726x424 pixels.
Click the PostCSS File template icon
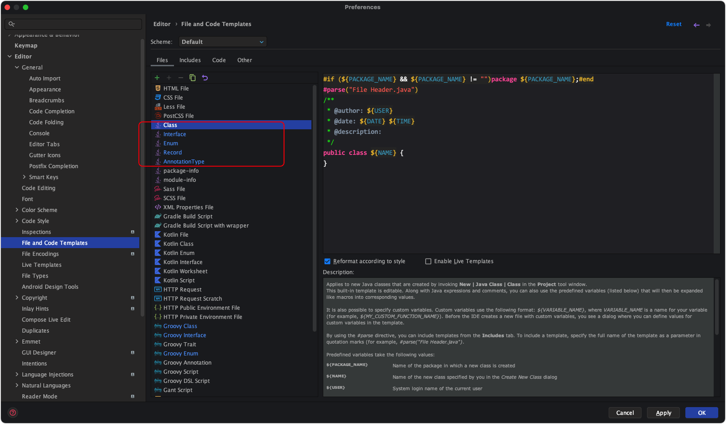tap(158, 116)
